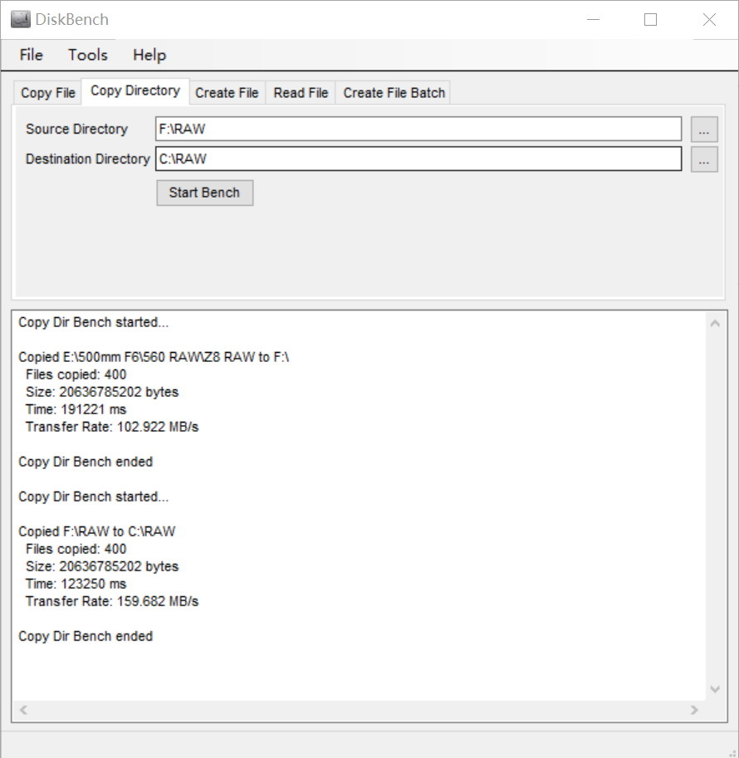Click the 'Transfer Rate: 102.922 MB/s' line
The image size is (739, 758).
[x=112, y=427]
